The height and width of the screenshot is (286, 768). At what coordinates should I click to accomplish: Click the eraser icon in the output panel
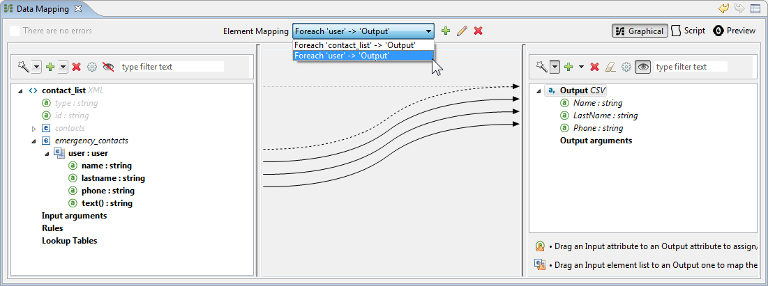pos(610,67)
